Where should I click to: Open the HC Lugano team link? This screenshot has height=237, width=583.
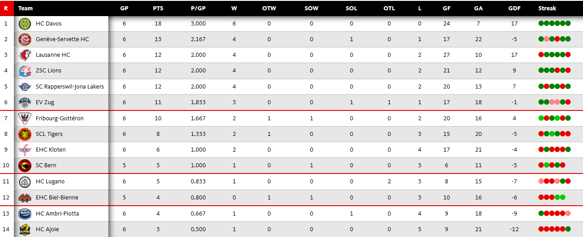[50, 182]
